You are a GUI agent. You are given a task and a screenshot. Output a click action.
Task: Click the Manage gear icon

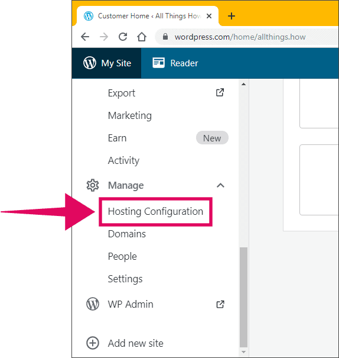93,185
